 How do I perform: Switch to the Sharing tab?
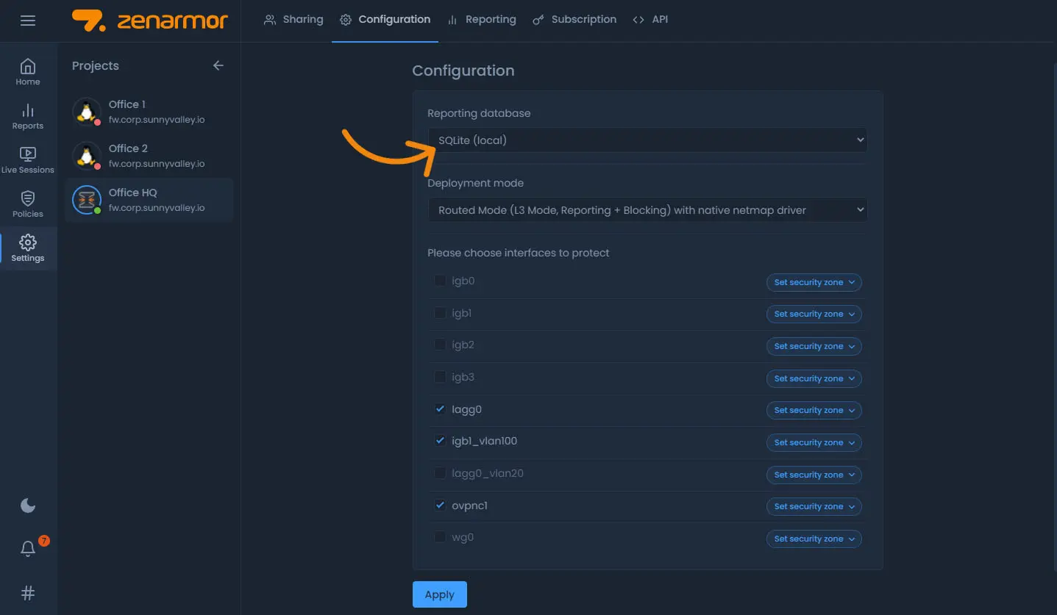[x=293, y=20]
